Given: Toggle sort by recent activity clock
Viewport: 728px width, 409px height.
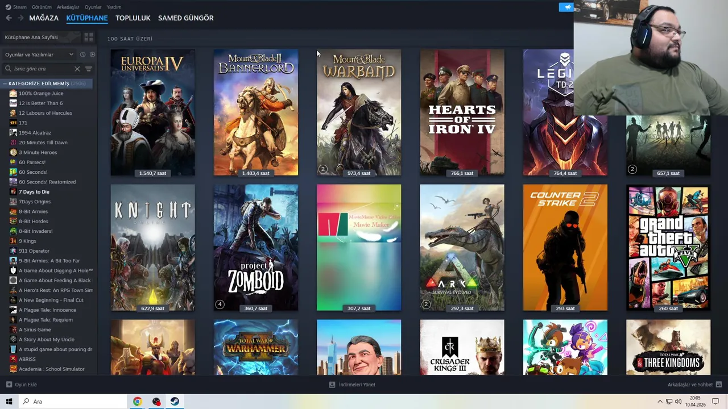Looking at the screenshot, I should [82, 55].
